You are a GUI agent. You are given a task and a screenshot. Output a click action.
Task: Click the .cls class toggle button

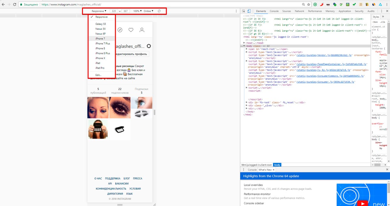click(x=382, y=22)
